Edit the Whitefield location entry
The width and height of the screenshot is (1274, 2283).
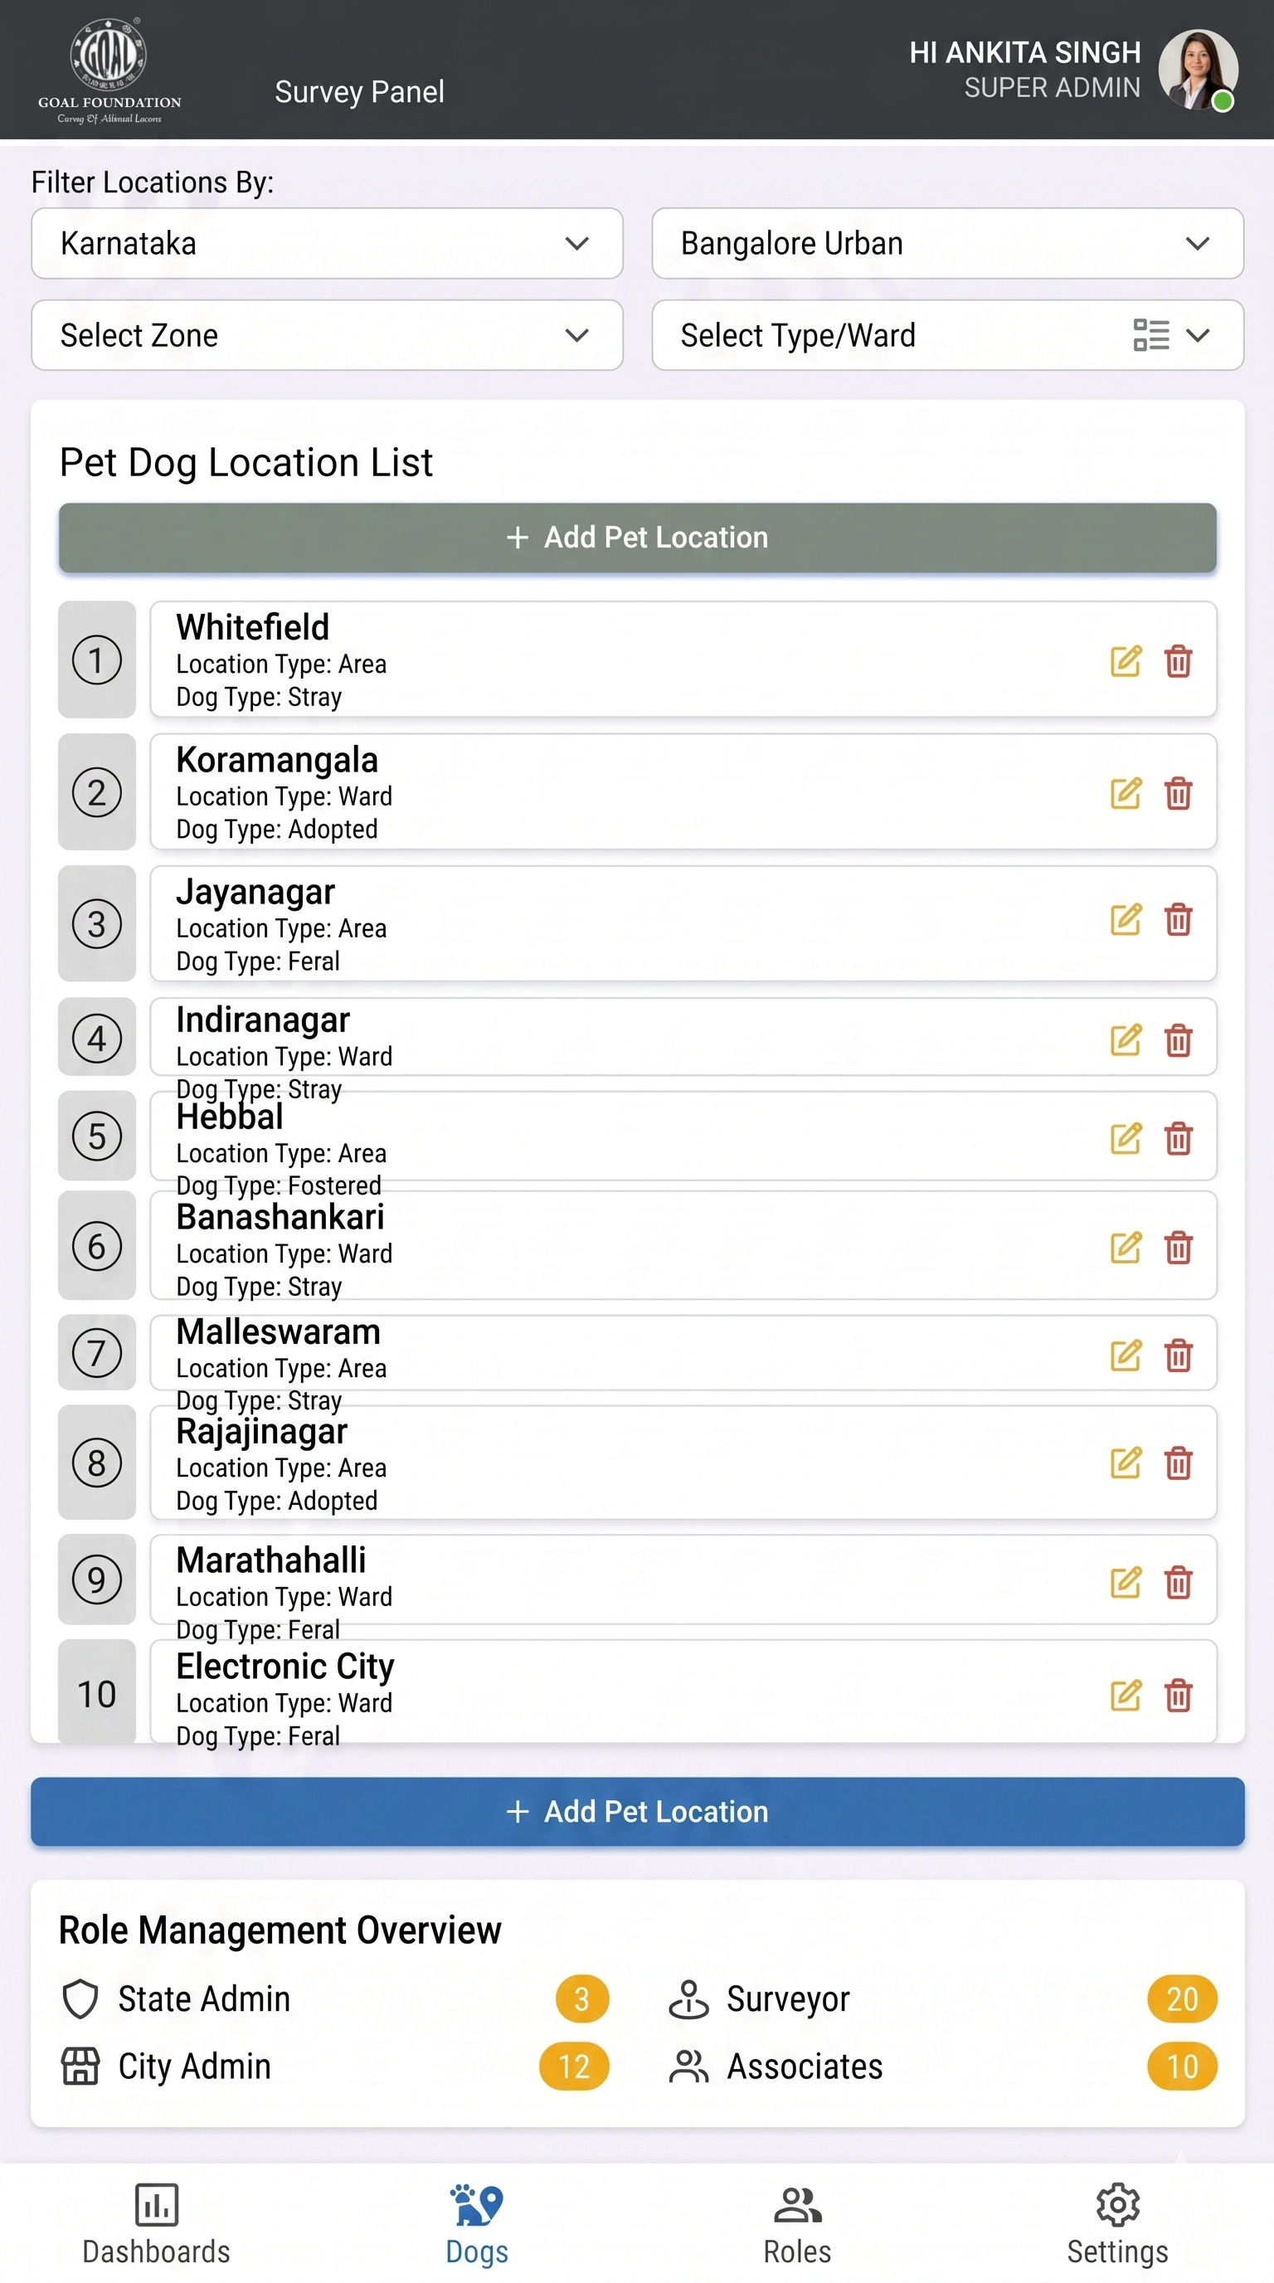[1126, 661]
